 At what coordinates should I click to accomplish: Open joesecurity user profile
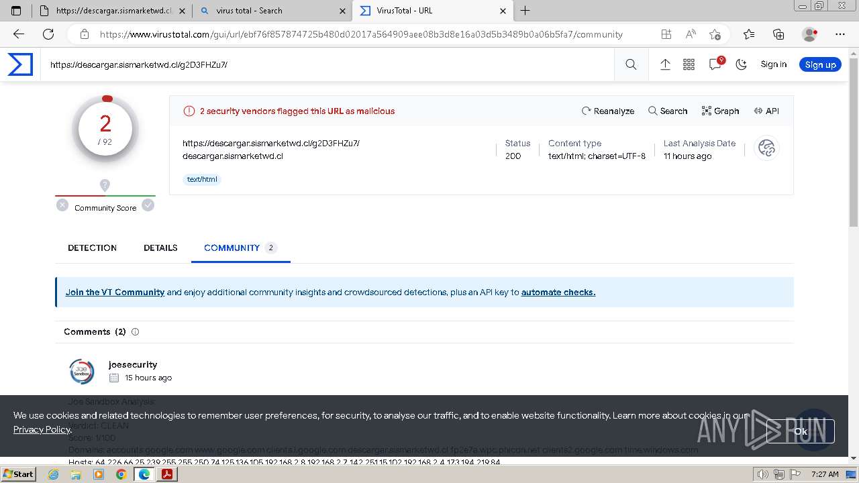(x=133, y=364)
